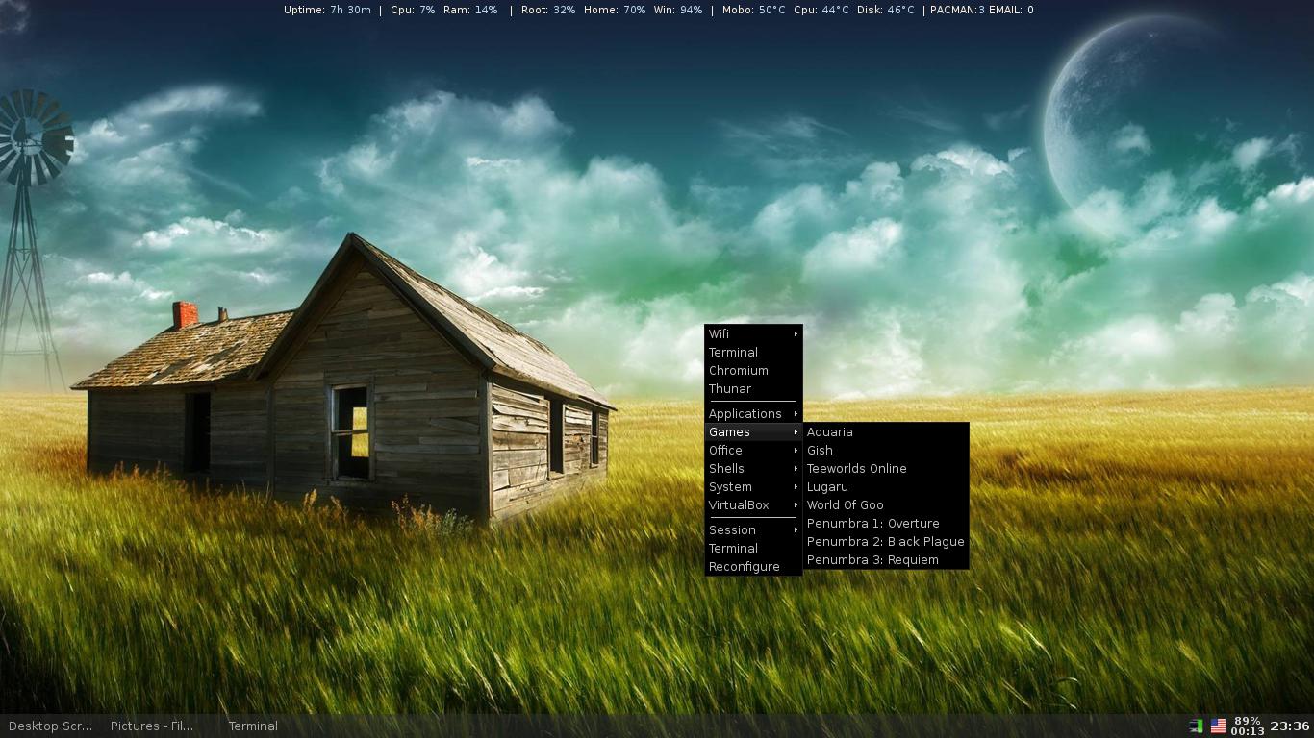Click the Cpu: 44°C temperature text
This screenshot has width=1314, height=738.
821,10
